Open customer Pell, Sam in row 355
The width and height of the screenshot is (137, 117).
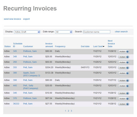[28, 68]
